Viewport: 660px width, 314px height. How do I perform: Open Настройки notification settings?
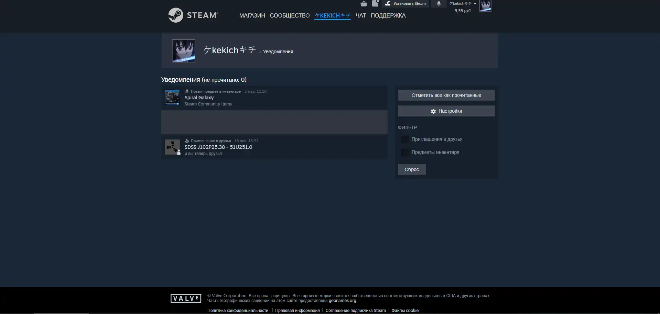pos(446,111)
